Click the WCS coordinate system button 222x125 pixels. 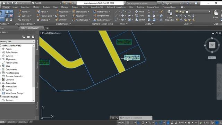pyautogui.click(x=212, y=58)
